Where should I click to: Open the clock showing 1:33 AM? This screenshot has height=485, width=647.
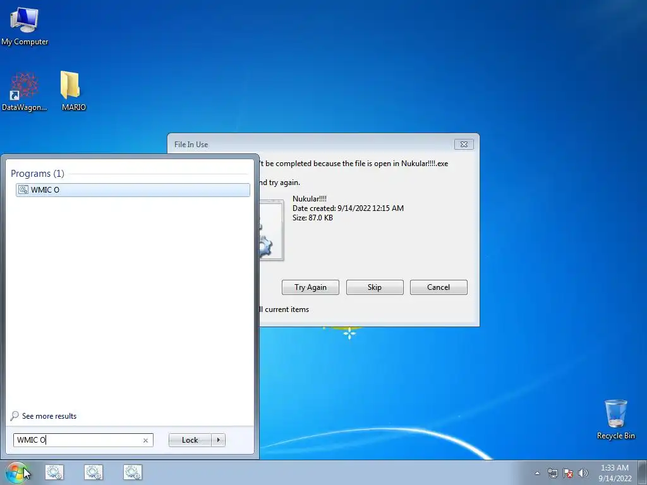(615, 473)
